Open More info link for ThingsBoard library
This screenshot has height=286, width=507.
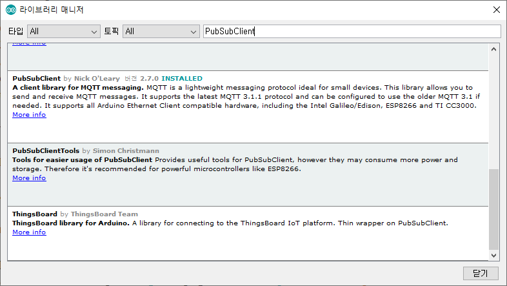pyautogui.click(x=29, y=232)
